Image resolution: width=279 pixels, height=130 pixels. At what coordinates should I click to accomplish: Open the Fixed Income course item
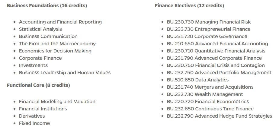coord(34,123)
